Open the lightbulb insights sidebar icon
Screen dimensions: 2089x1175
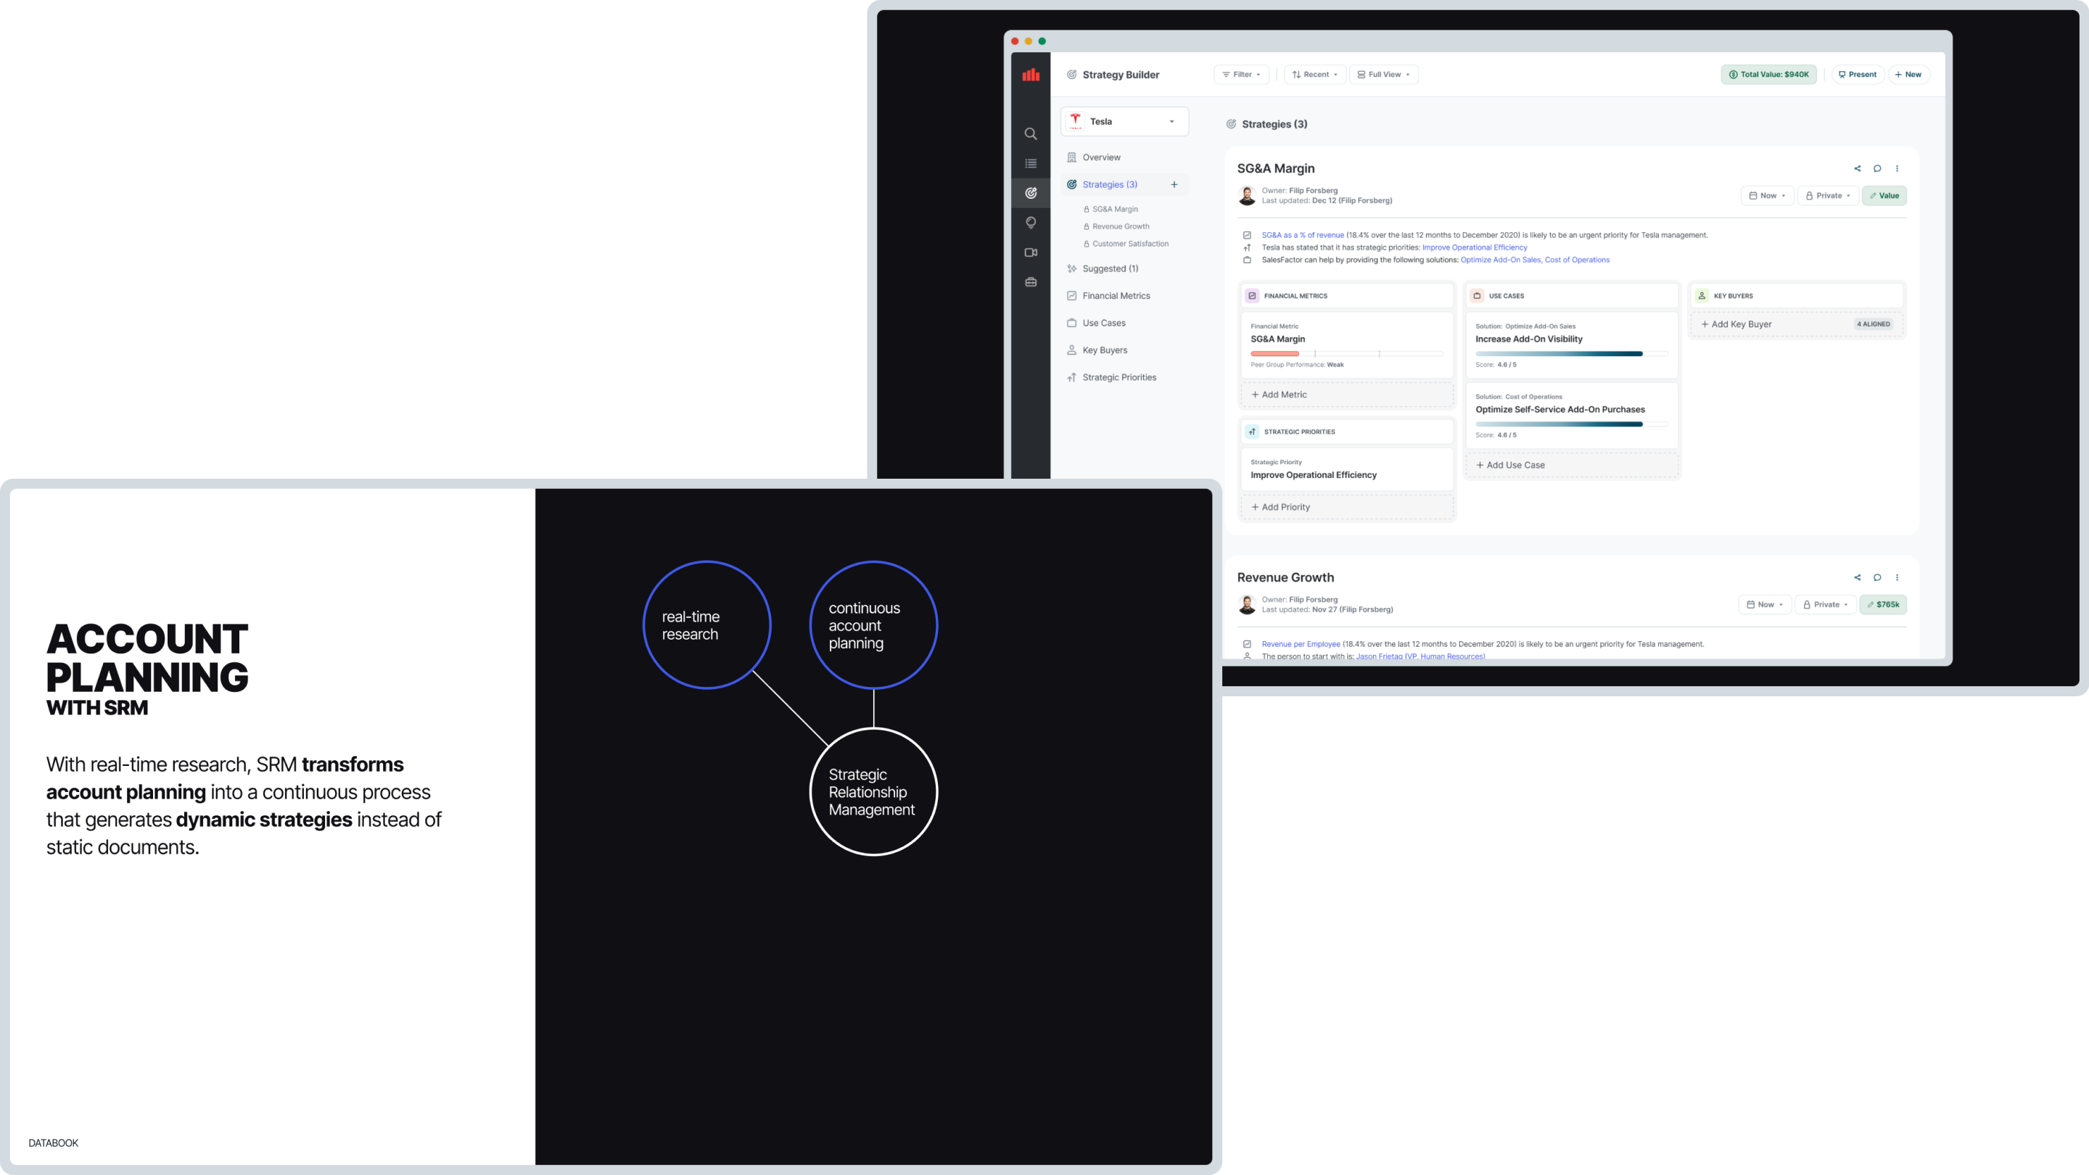click(1031, 223)
